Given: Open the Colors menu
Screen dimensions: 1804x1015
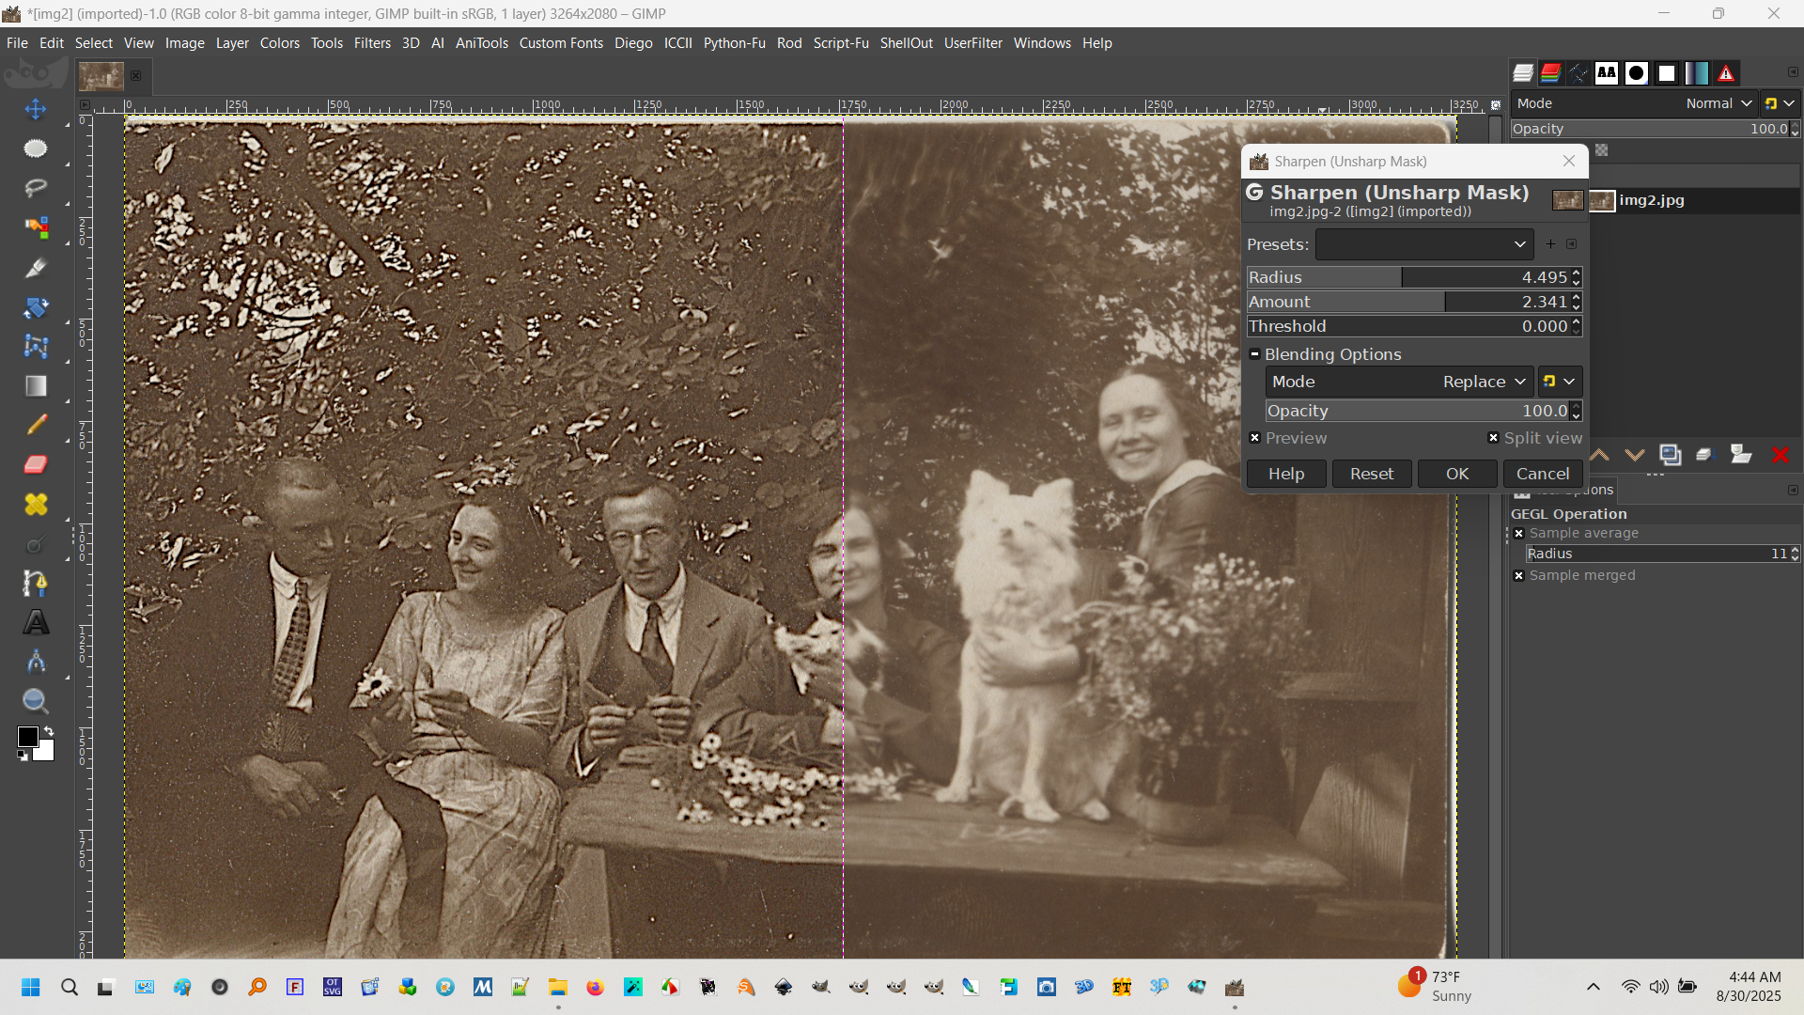Looking at the screenshot, I should tap(280, 43).
